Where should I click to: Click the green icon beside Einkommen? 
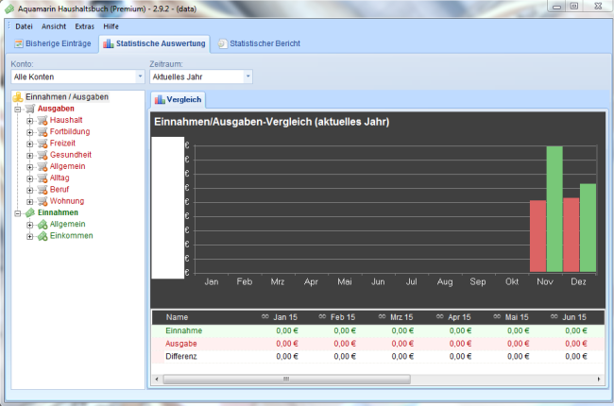43,236
